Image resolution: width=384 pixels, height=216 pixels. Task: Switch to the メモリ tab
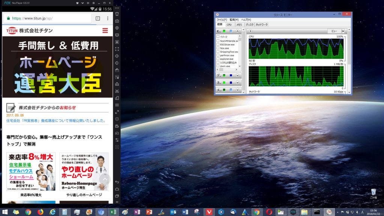click(x=239, y=24)
